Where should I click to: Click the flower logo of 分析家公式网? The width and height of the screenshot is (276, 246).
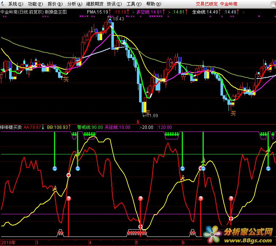(212, 233)
